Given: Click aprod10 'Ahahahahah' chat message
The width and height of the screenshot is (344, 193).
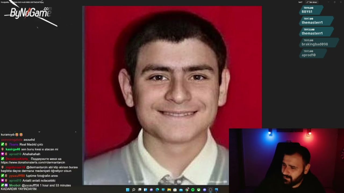Looking at the screenshot, I should 31,154.
